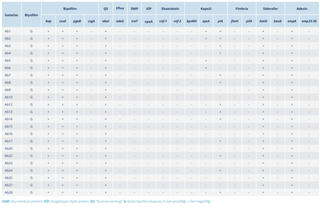Select the bap gene column header

coord(48,21)
